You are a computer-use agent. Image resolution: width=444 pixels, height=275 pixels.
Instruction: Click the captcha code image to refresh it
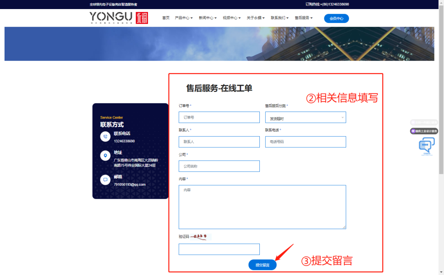(x=202, y=236)
